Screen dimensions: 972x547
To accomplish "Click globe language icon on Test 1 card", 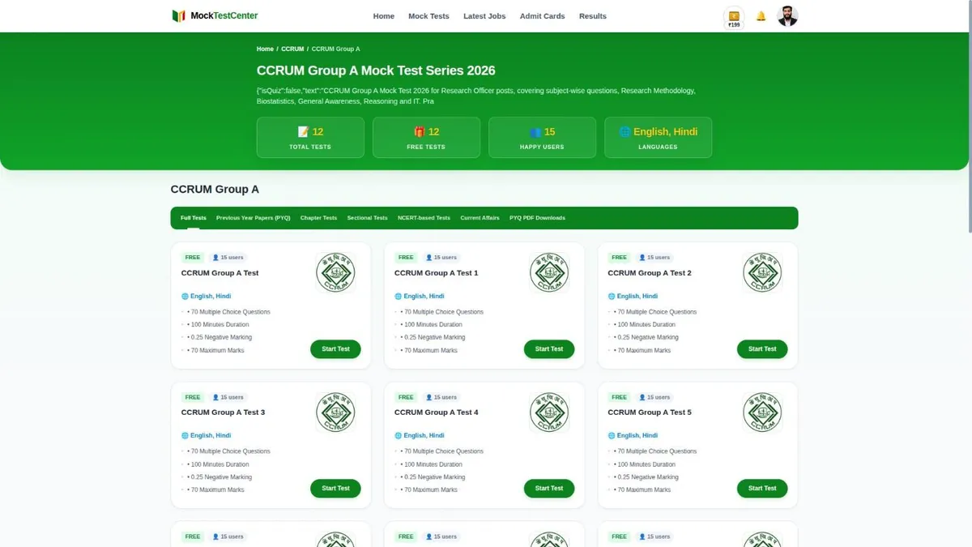I will click(398, 297).
